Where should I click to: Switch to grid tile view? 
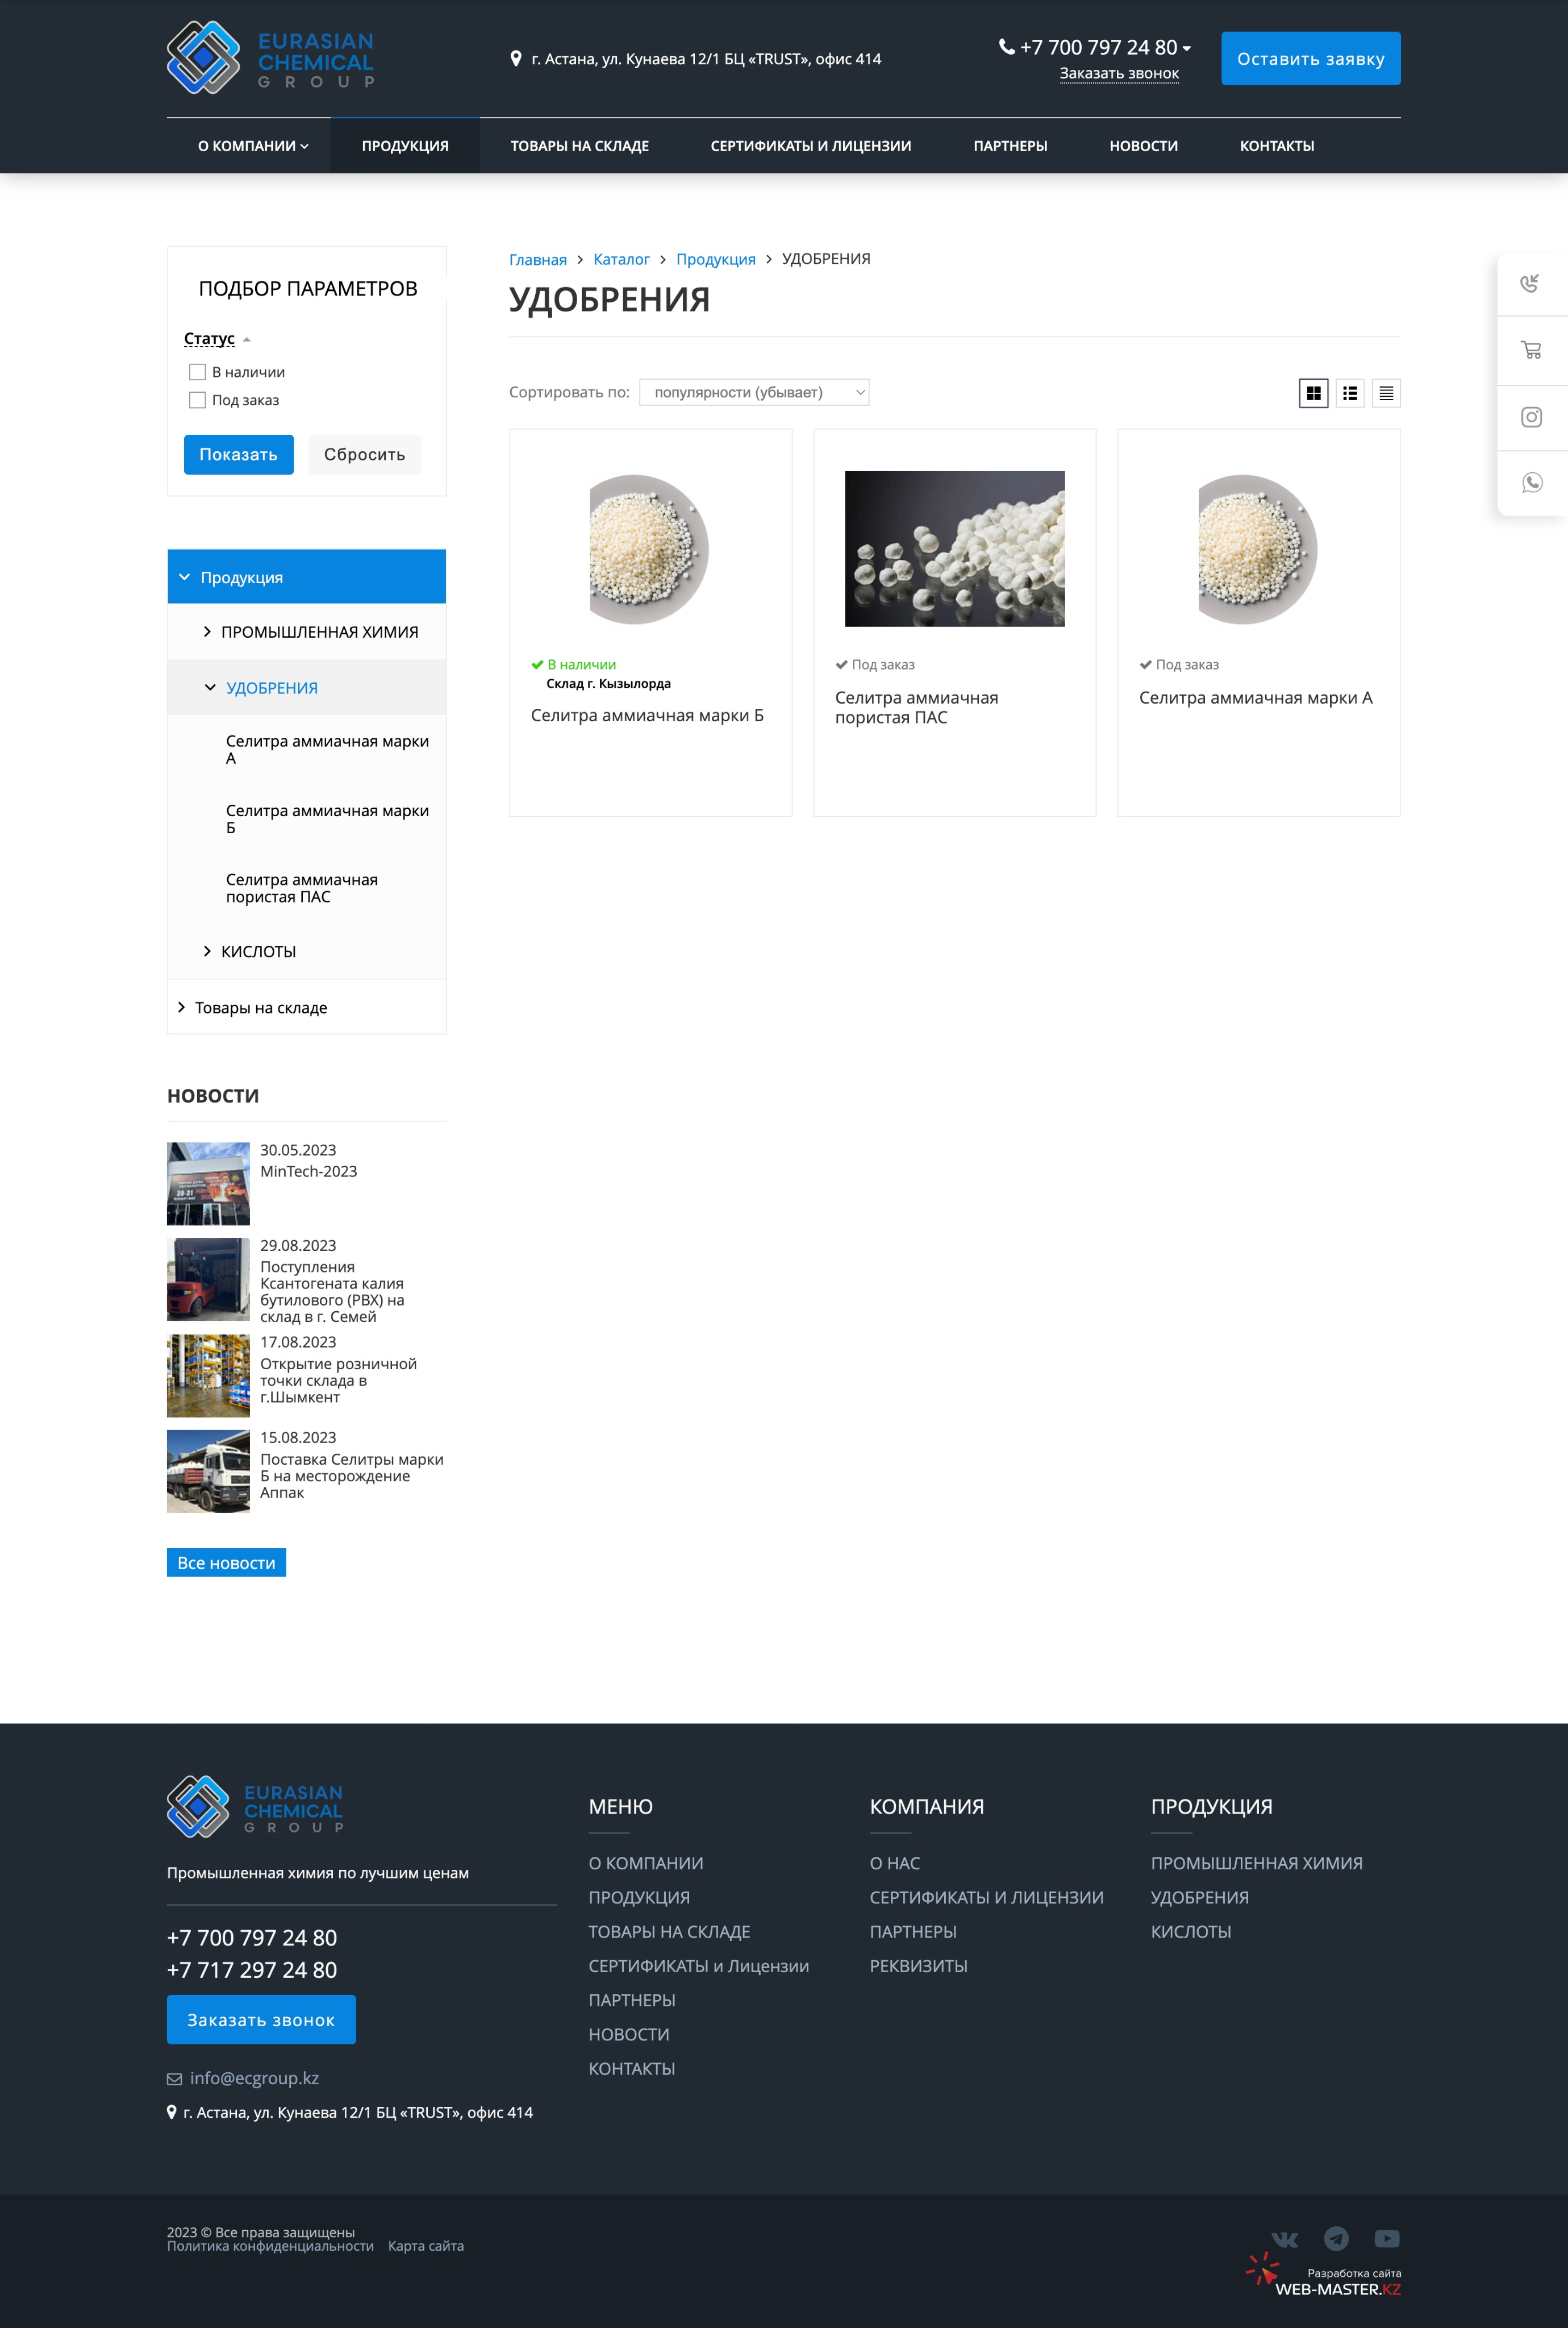point(1313,393)
